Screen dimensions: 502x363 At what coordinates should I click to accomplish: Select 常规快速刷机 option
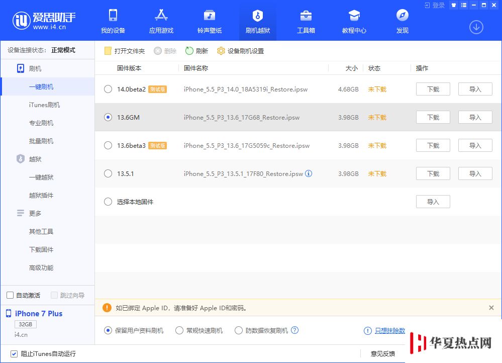click(x=179, y=330)
